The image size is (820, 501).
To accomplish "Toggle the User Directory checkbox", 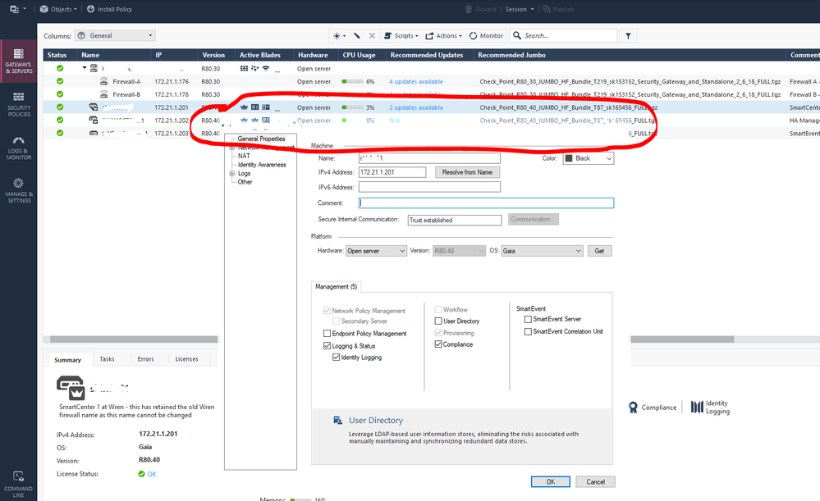I will coord(438,321).
